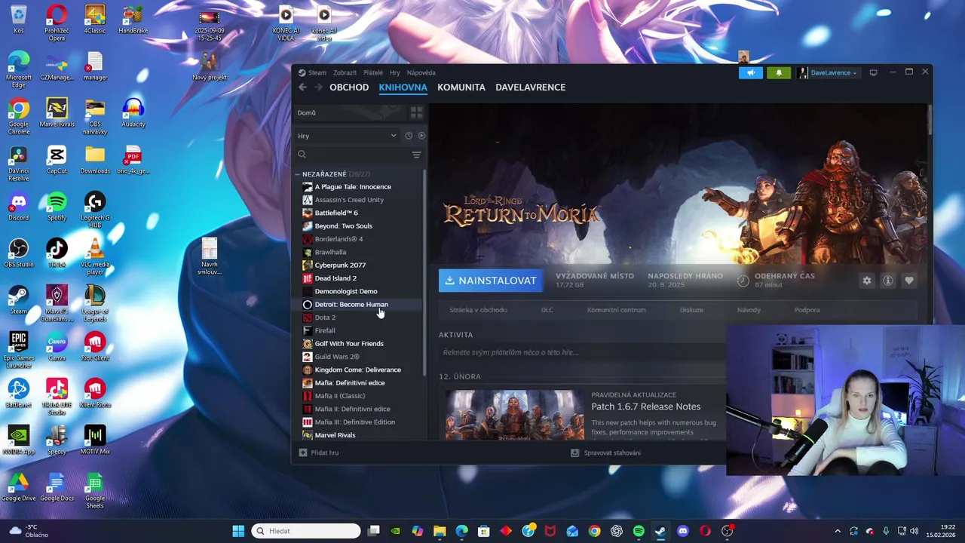Open the Nápověda menu
965x543 pixels.
(421, 72)
